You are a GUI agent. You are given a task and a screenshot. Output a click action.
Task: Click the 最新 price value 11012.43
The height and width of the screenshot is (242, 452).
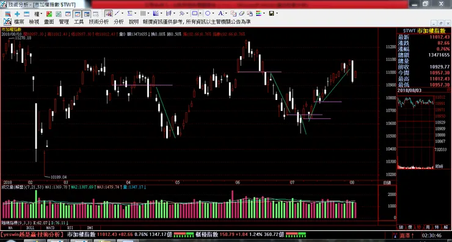(440, 37)
